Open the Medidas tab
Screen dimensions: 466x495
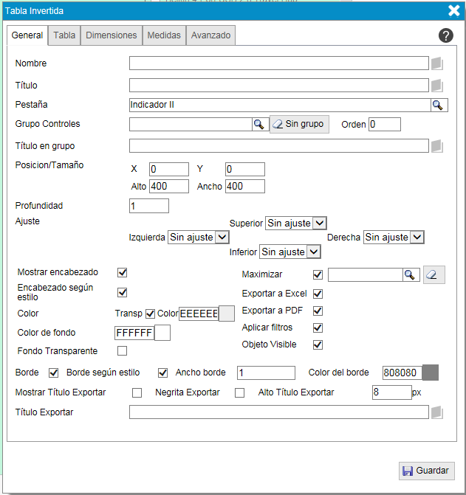(163, 35)
